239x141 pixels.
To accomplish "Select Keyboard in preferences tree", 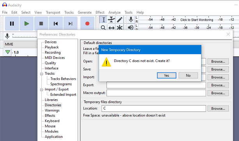I will [x=52, y=121].
